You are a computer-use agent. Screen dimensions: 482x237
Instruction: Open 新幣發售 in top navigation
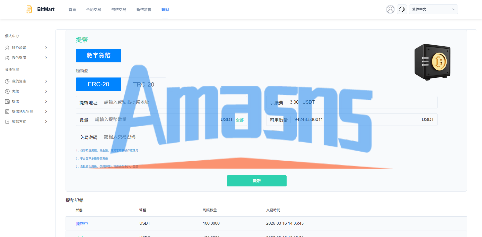click(x=144, y=10)
